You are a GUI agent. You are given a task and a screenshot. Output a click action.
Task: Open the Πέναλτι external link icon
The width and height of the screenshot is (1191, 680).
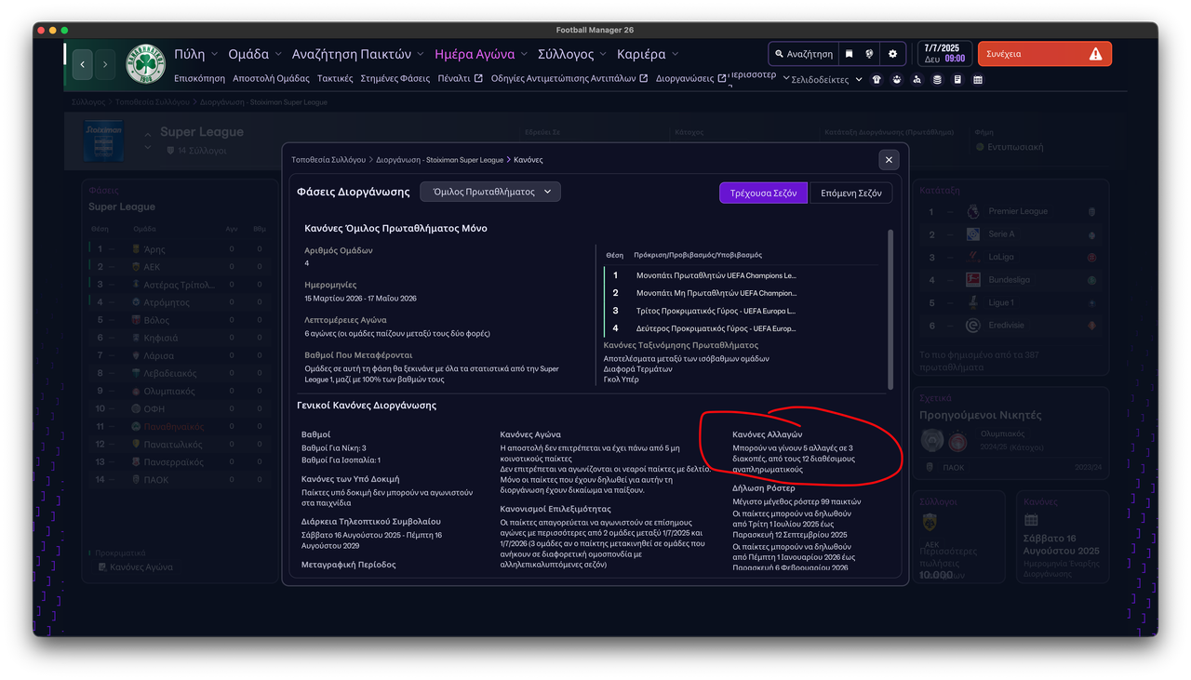click(x=478, y=79)
